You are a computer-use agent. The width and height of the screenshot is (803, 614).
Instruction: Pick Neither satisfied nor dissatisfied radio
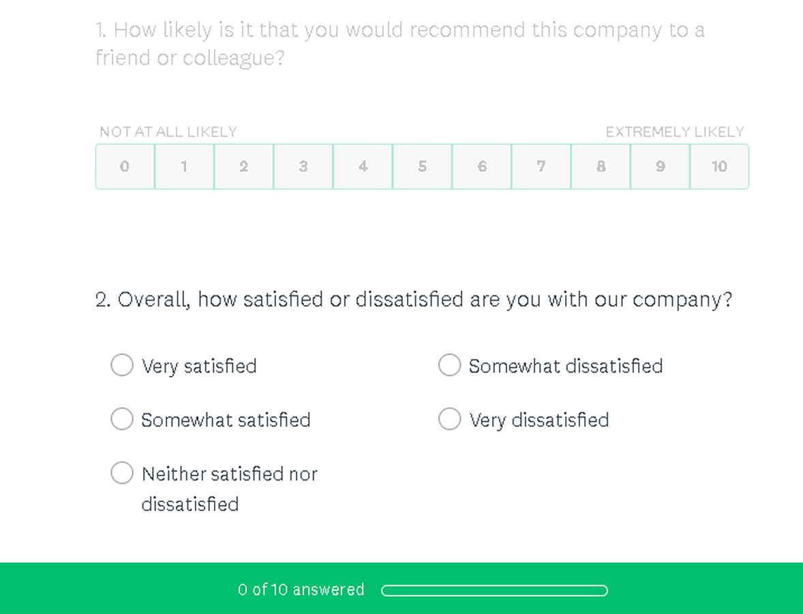click(122, 473)
